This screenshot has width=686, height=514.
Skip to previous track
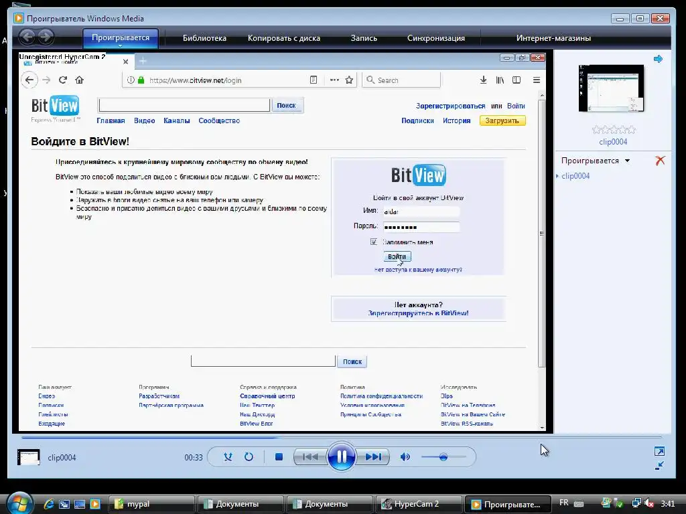(310, 456)
